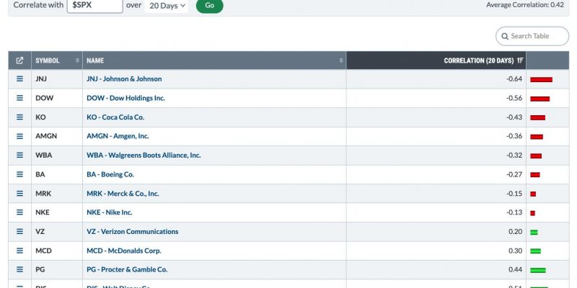Open the KO - Coca Cola Co. link
This screenshot has width=577, height=288.
click(x=115, y=117)
